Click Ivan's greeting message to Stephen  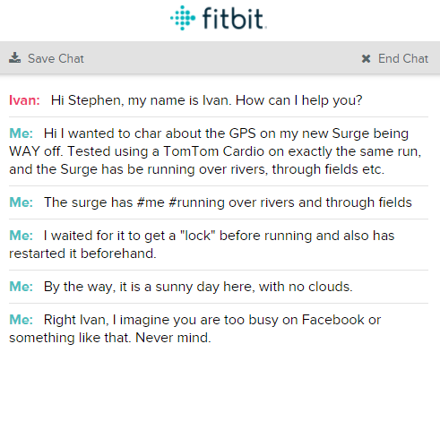pos(206,100)
